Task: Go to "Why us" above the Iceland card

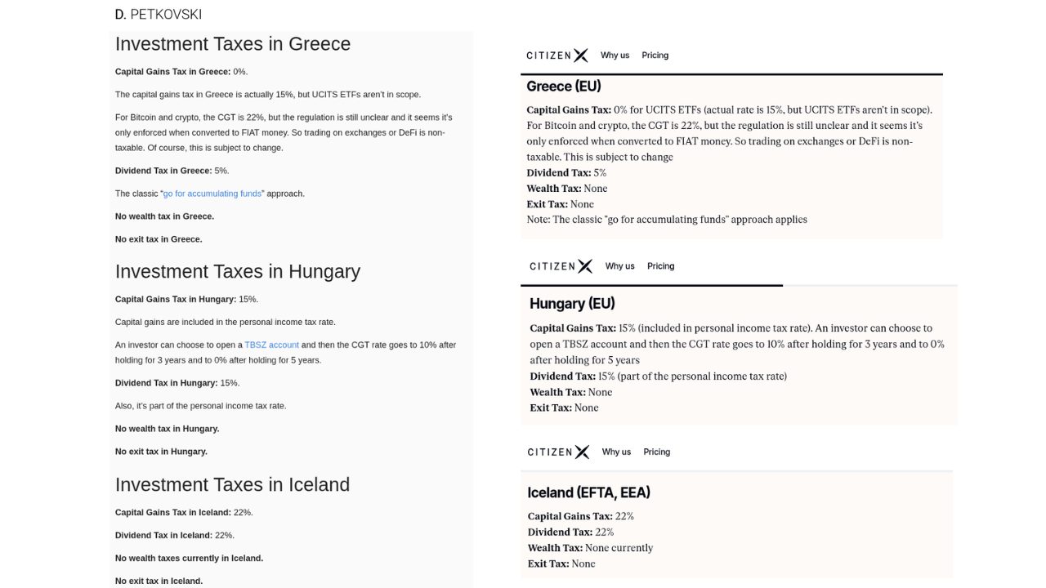Action: tap(616, 452)
